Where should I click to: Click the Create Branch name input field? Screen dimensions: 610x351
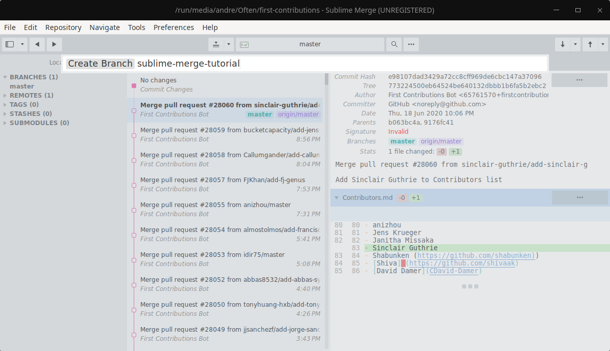305,64
